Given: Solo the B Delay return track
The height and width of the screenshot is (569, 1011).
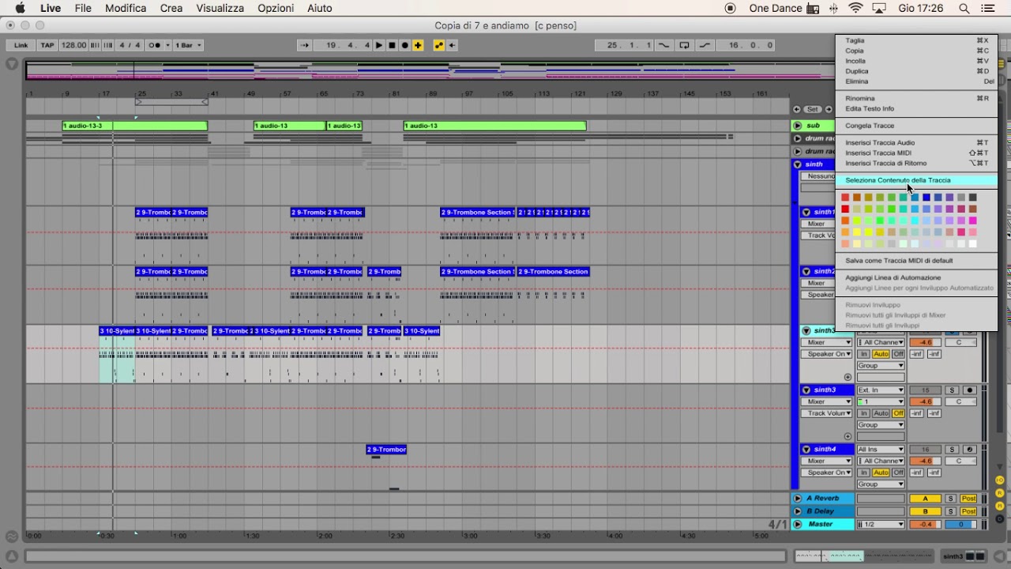Looking at the screenshot, I should tap(951, 511).
